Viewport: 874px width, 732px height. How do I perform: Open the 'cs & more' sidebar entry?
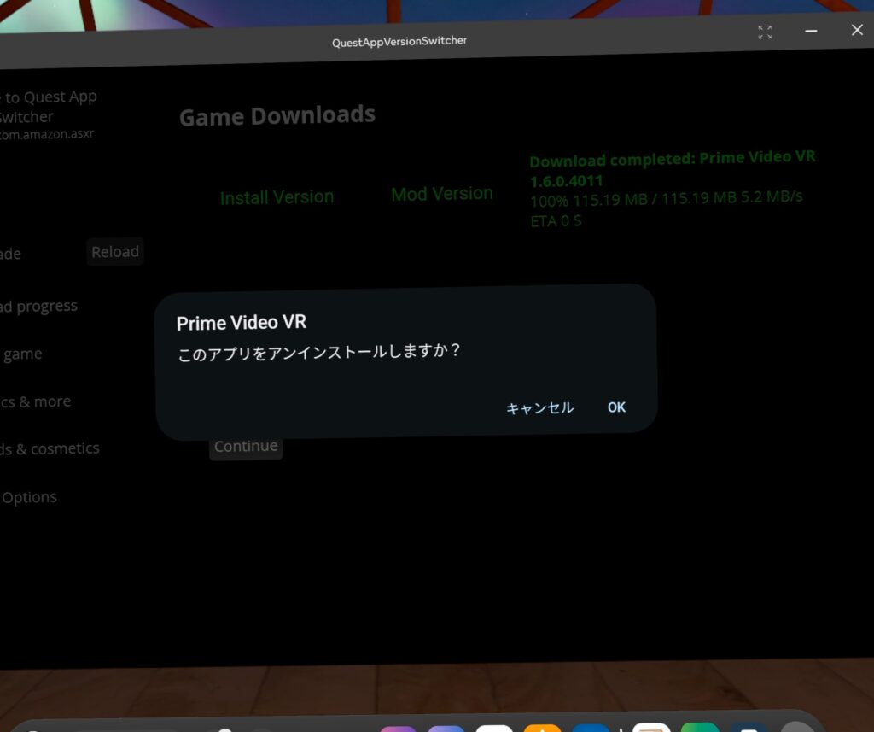tap(36, 401)
